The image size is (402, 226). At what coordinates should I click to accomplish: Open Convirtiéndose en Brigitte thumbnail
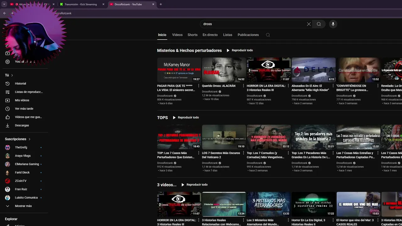pos(358,70)
